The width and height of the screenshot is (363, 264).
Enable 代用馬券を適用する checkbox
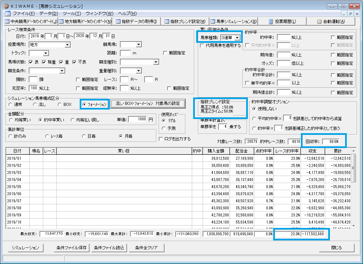[x=202, y=46]
